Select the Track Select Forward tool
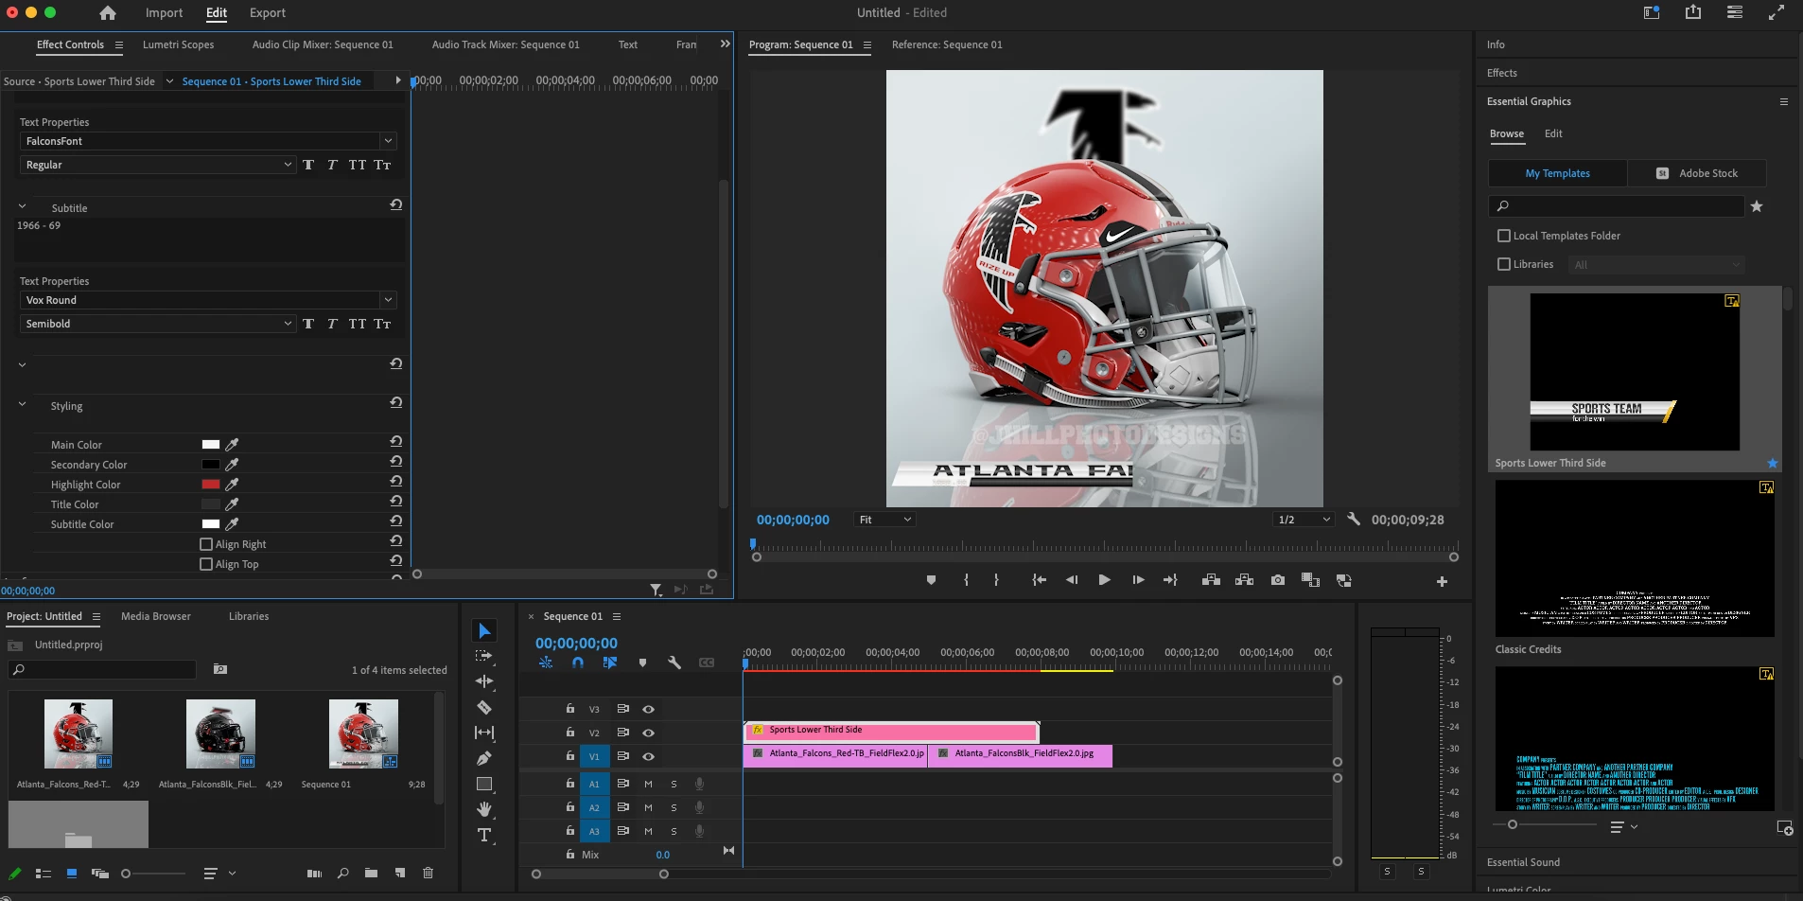Image resolution: width=1803 pixels, height=901 pixels. coord(484,656)
